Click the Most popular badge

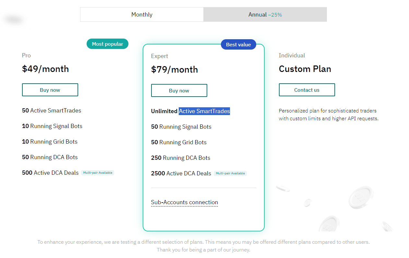107,44
